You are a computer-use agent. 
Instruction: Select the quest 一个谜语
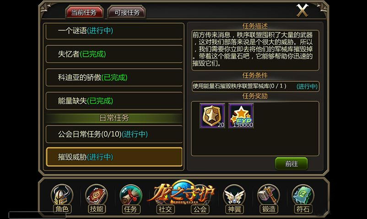point(114,31)
